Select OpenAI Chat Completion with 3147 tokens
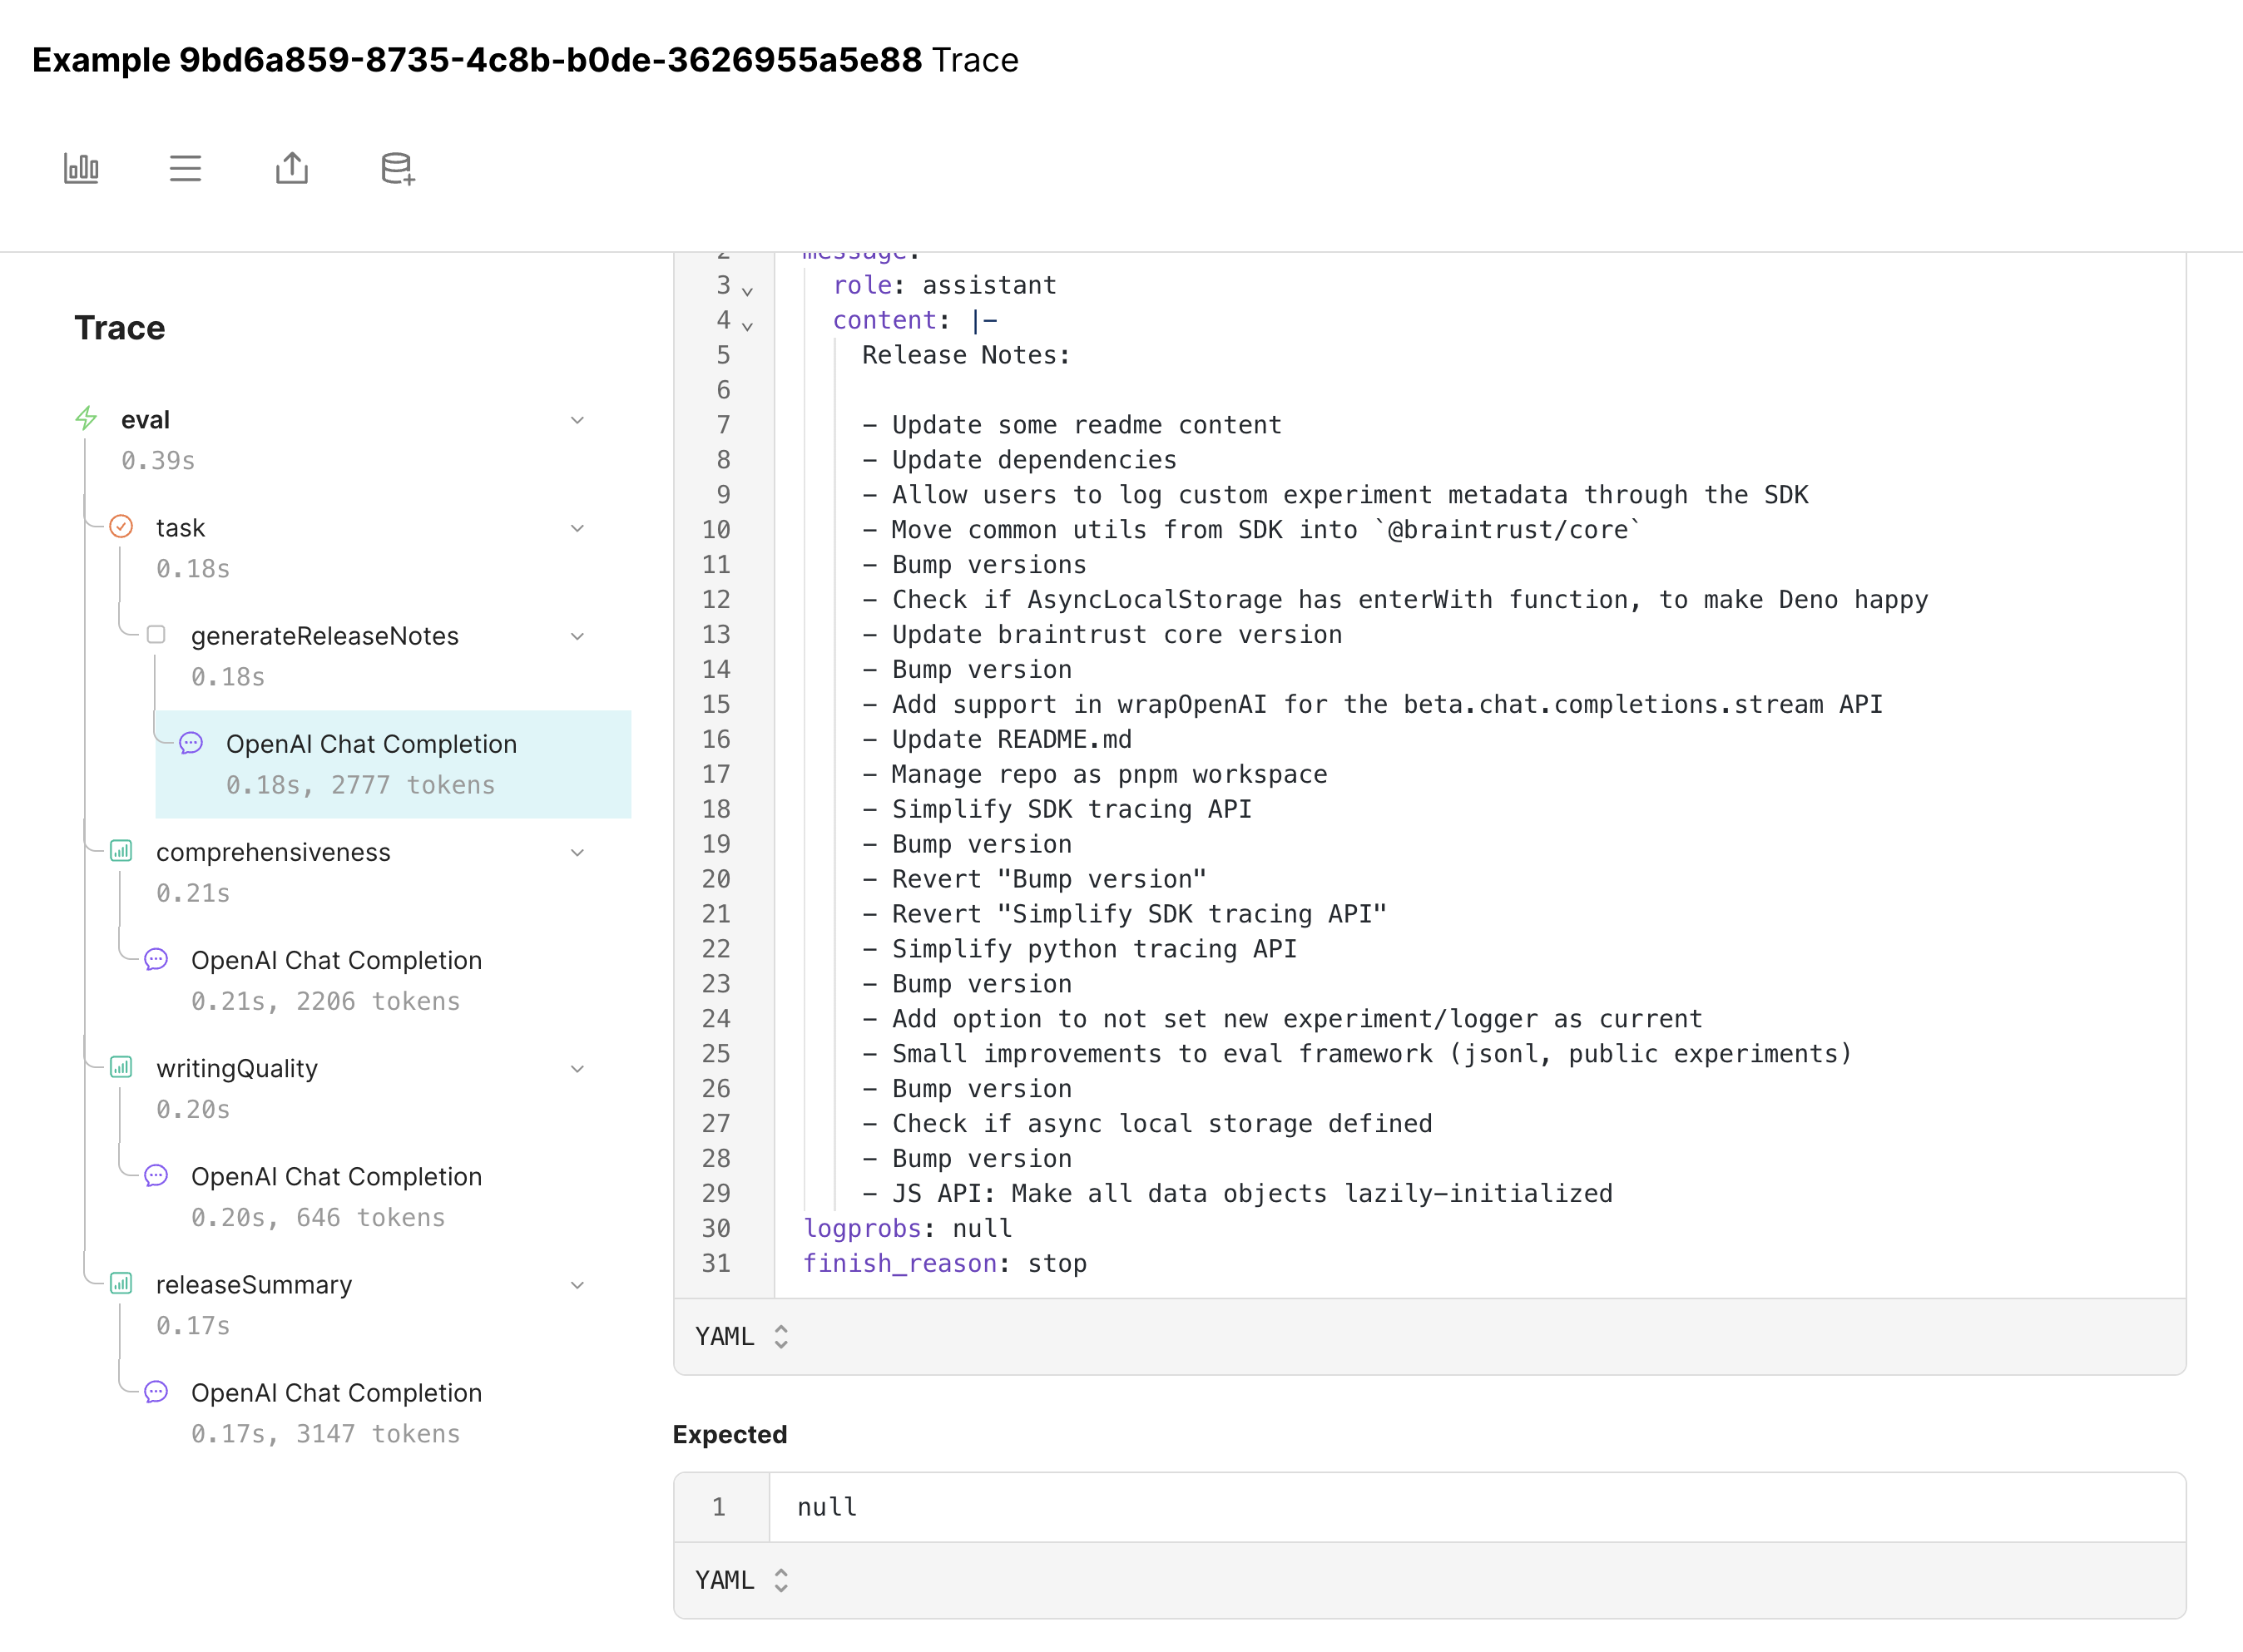Screen dimensions: 2243x1652 [336, 1411]
